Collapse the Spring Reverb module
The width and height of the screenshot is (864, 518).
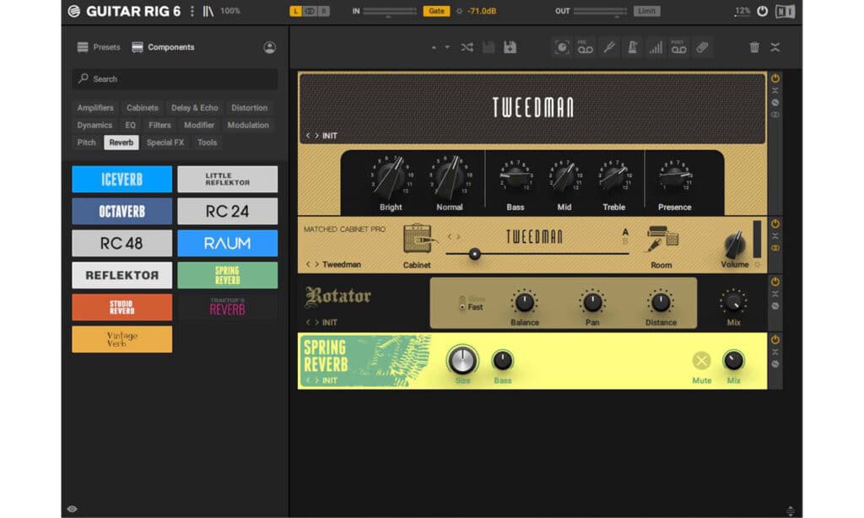[x=775, y=352]
